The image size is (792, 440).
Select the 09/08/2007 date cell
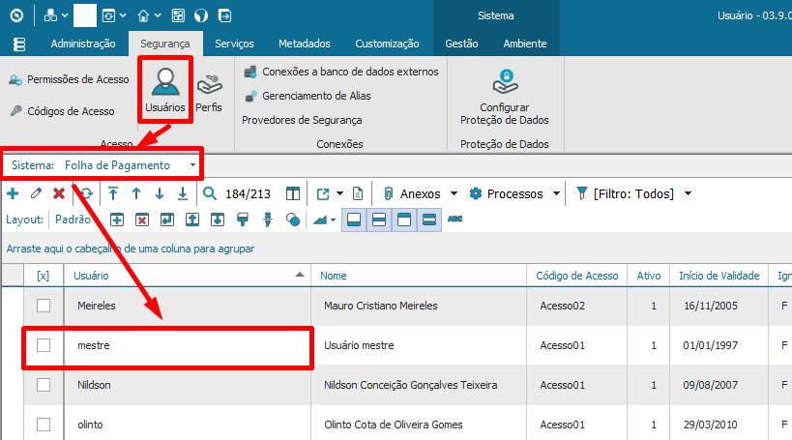pyautogui.click(x=719, y=385)
